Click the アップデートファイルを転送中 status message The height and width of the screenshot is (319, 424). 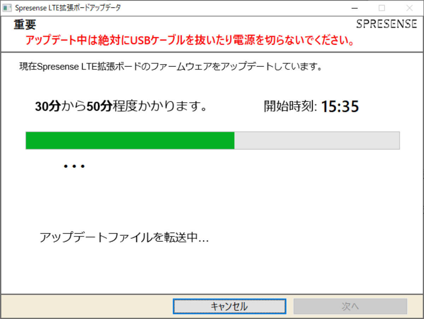click(124, 237)
